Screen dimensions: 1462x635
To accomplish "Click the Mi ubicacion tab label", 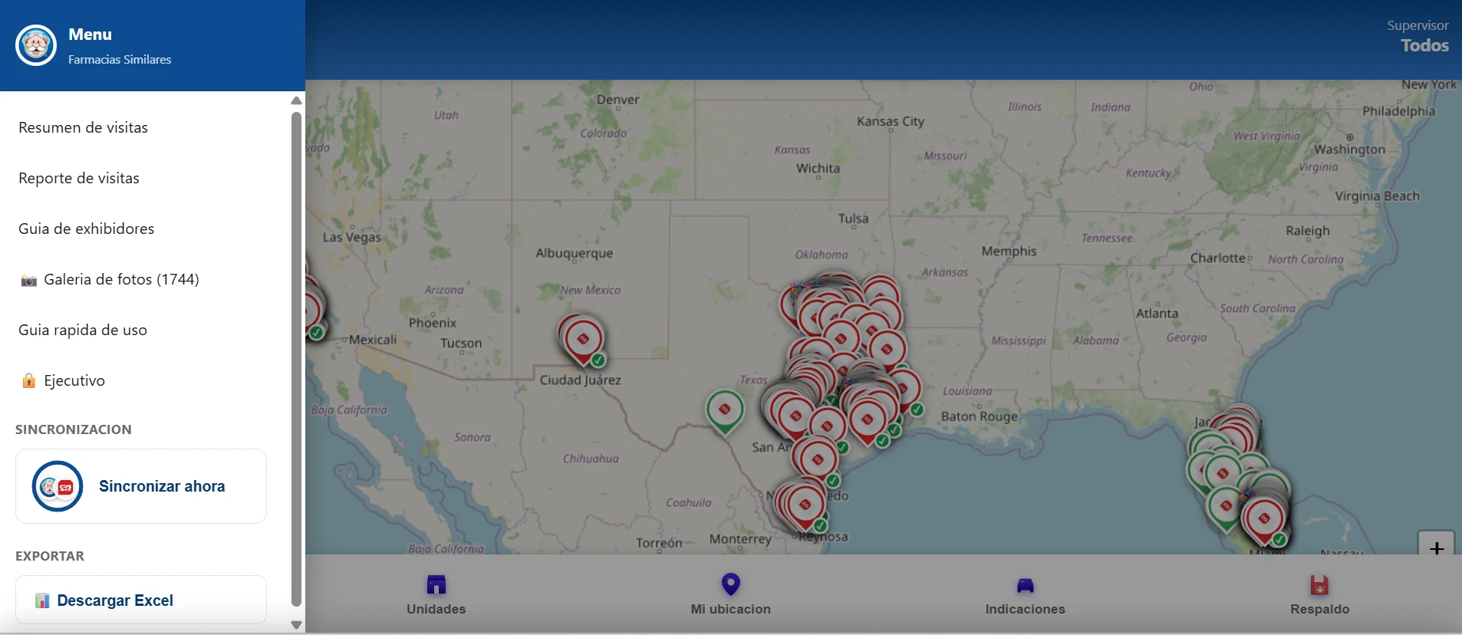I will (x=731, y=609).
